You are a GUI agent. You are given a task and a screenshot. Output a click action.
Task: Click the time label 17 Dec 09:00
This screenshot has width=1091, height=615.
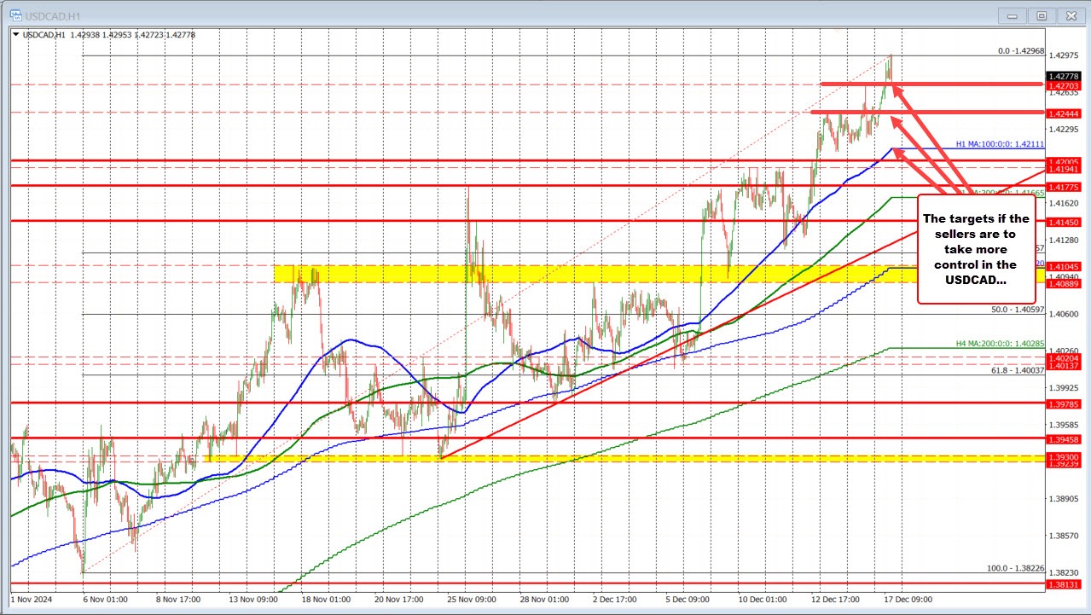pos(909,600)
